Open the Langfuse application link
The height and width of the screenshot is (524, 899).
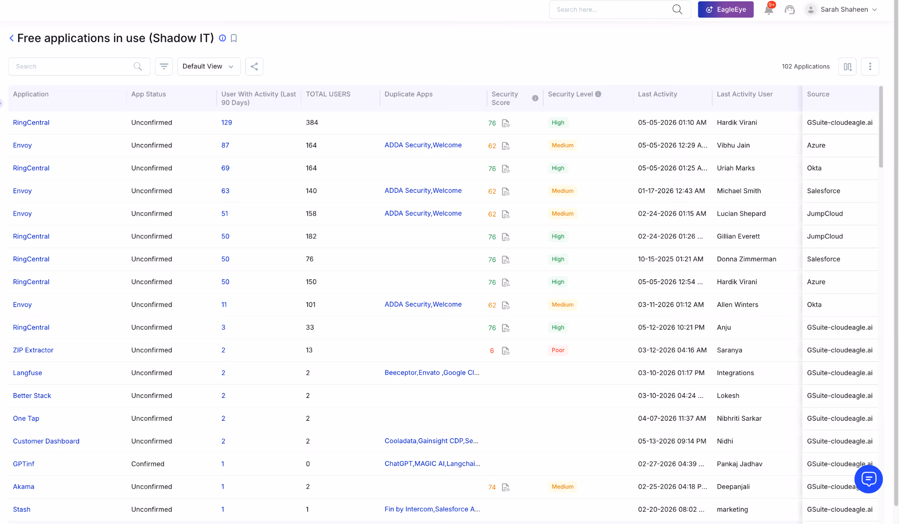click(28, 373)
